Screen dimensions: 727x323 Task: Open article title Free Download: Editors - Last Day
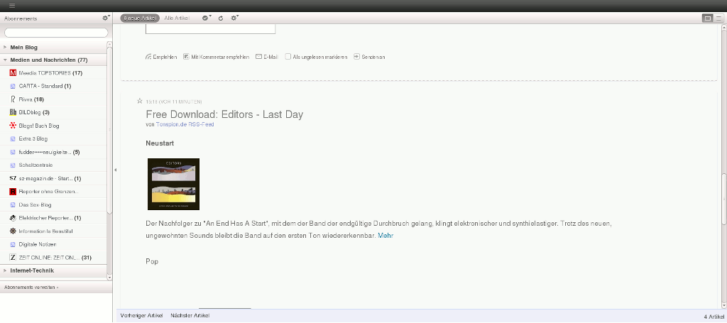coord(224,114)
